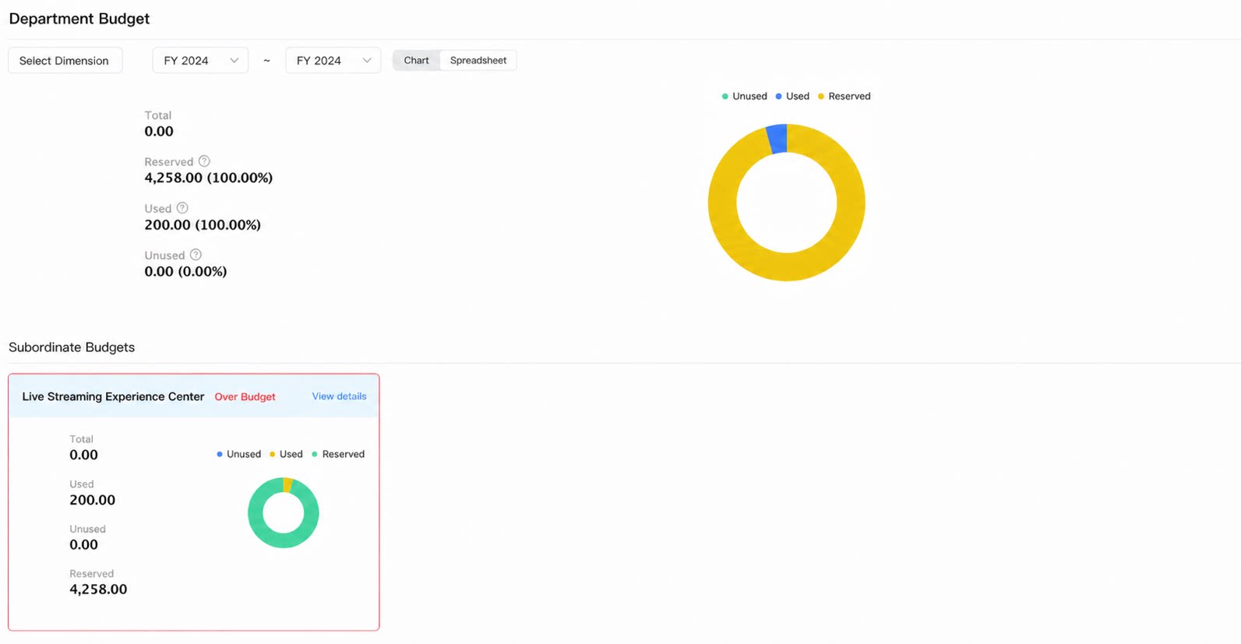This screenshot has width=1241, height=644.
Task: Switch to the Spreadsheet view tab
Action: pos(478,61)
